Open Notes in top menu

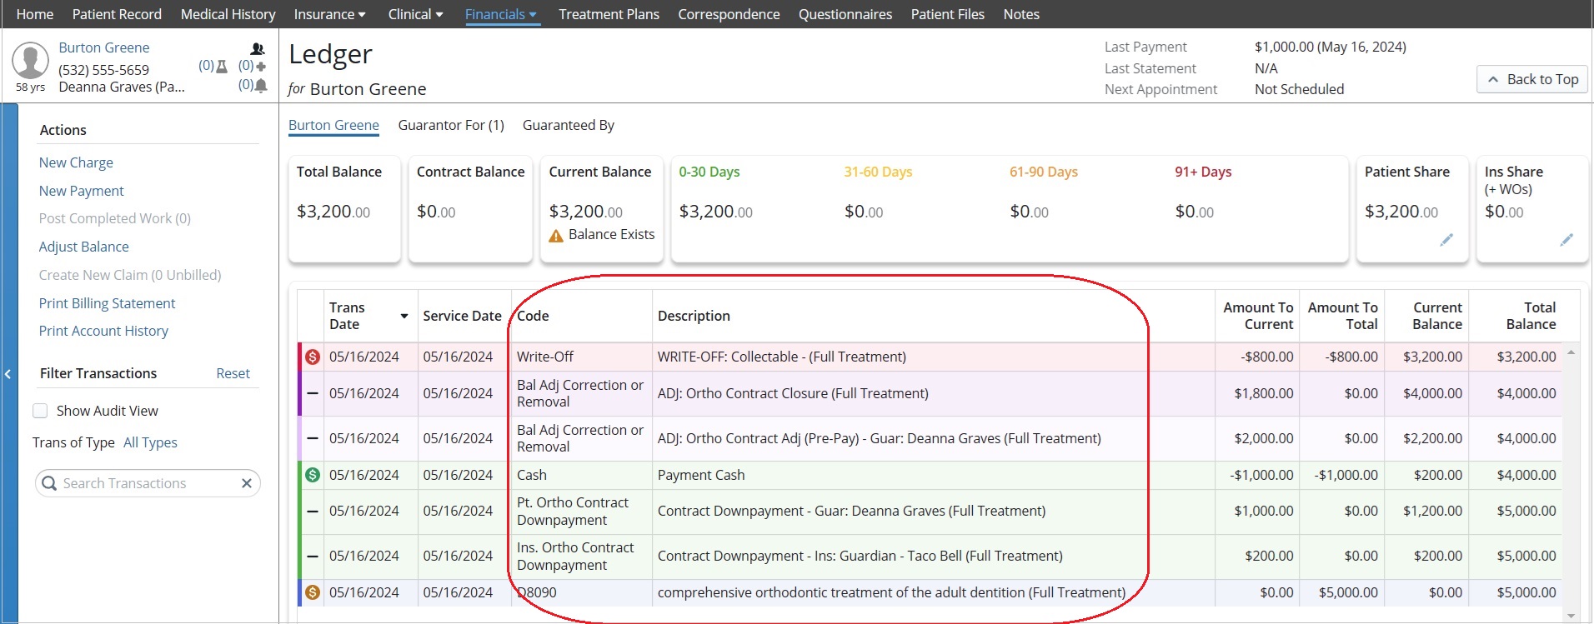point(1021,14)
